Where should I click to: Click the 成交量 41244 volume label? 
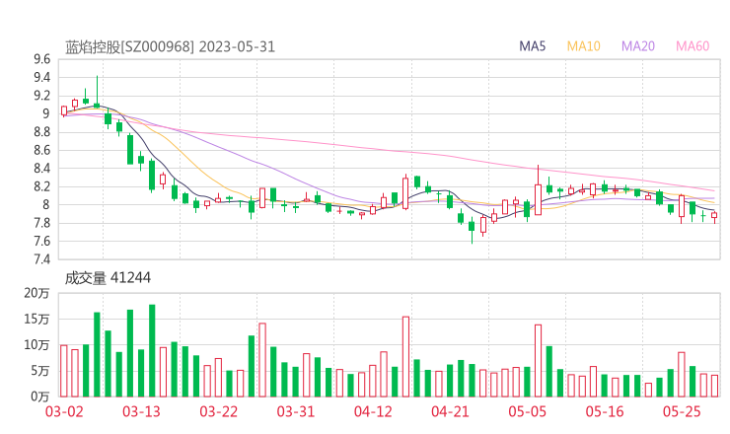point(108,278)
